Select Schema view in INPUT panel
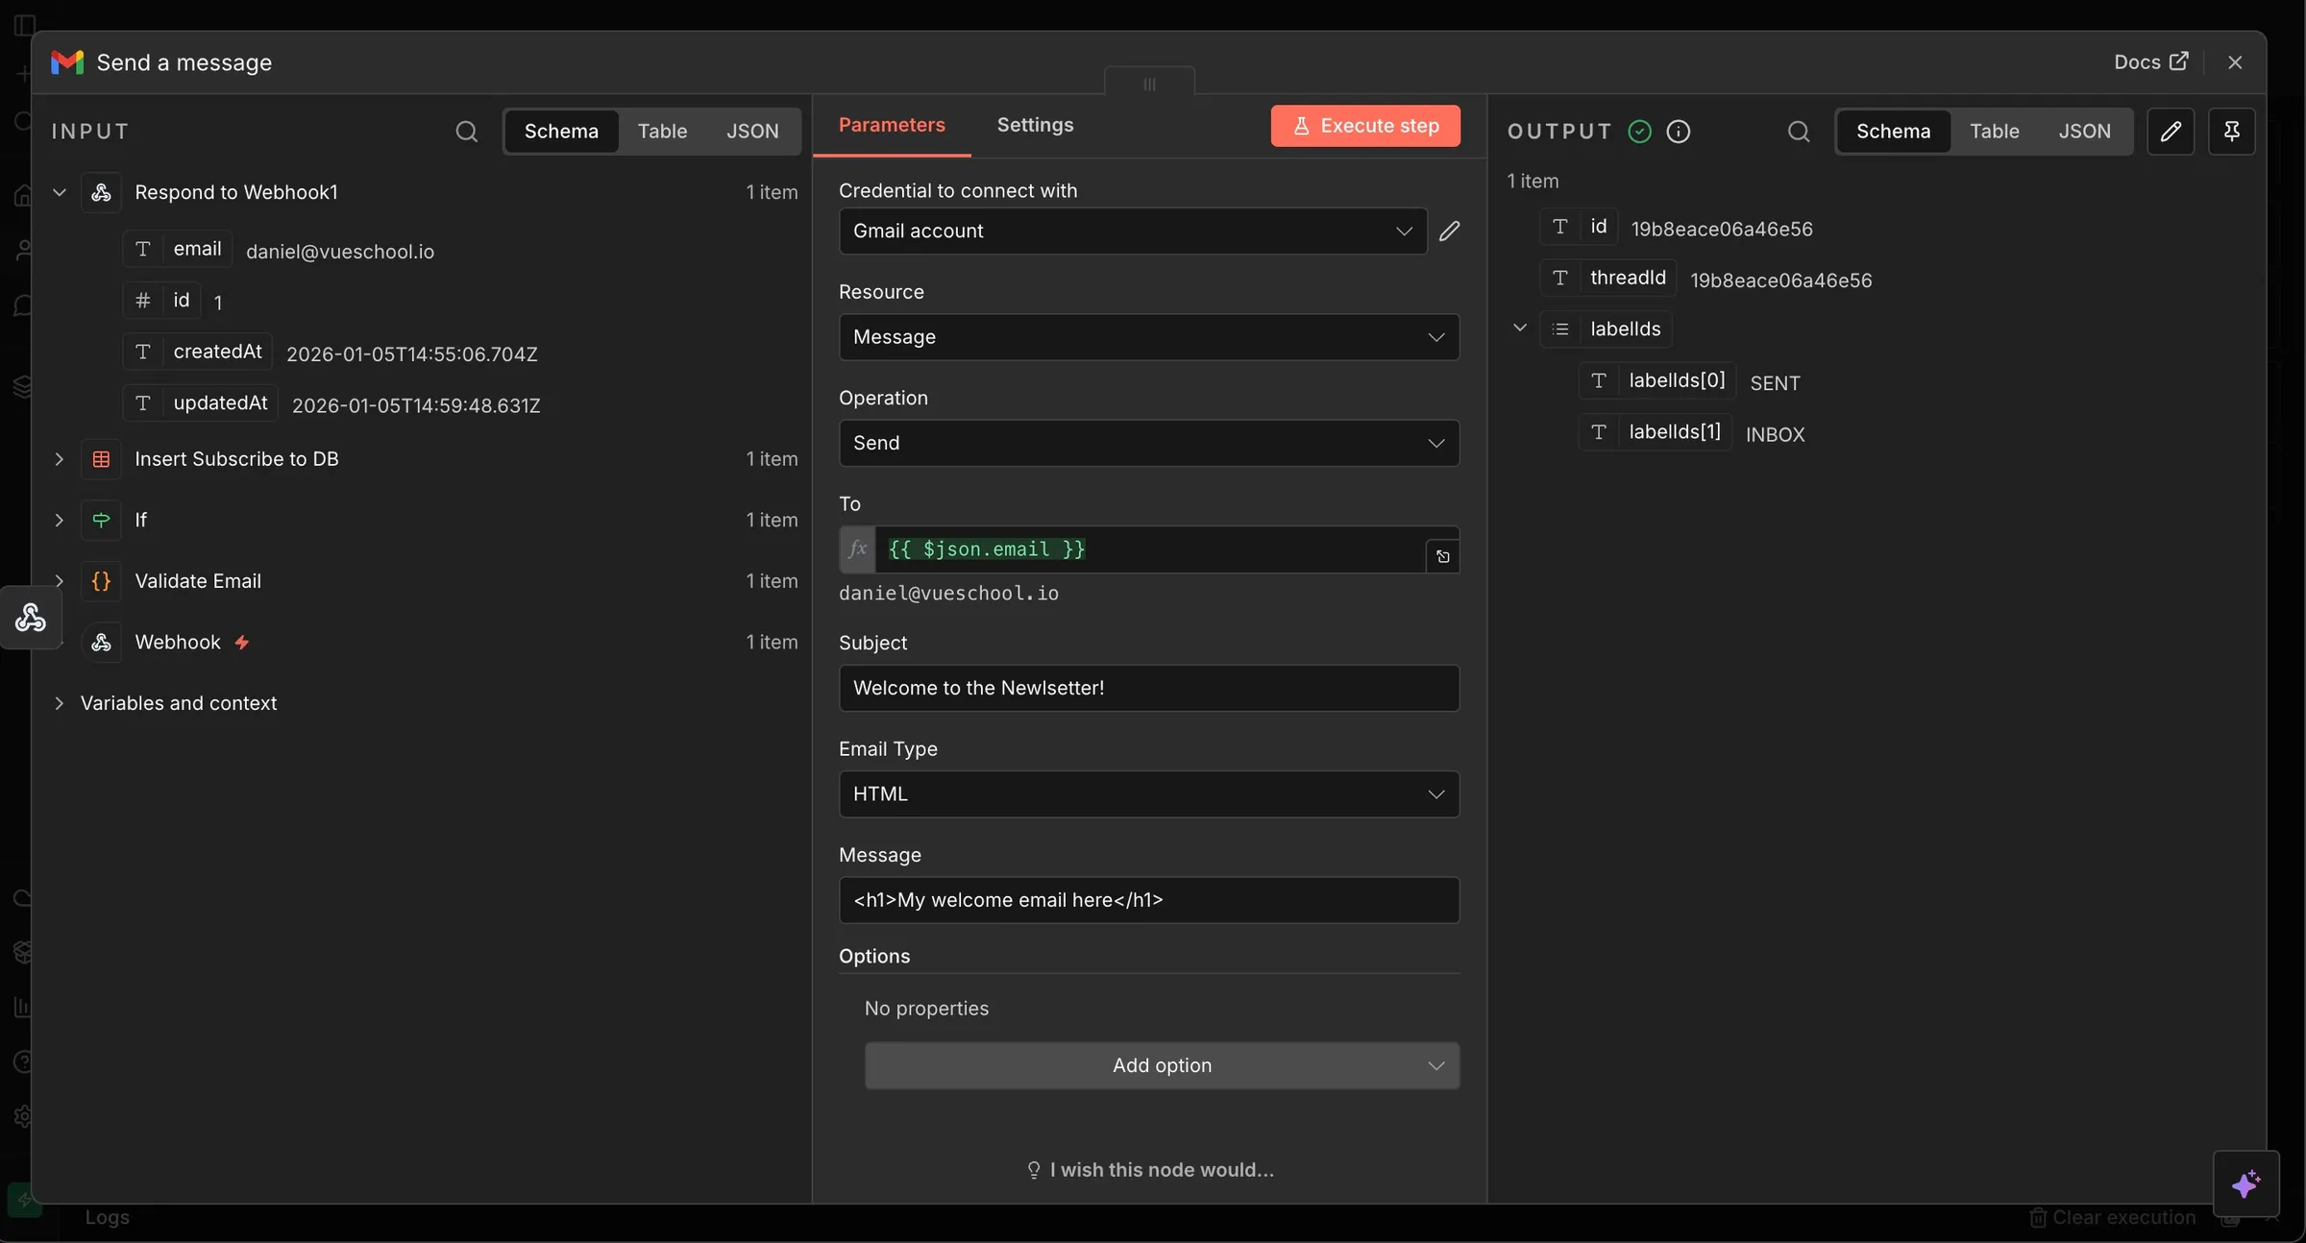This screenshot has width=2306, height=1243. pyautogui.click(x=561, y=132)
